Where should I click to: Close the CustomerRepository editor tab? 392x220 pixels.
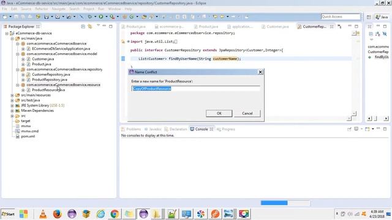click(x=332, y=26)
